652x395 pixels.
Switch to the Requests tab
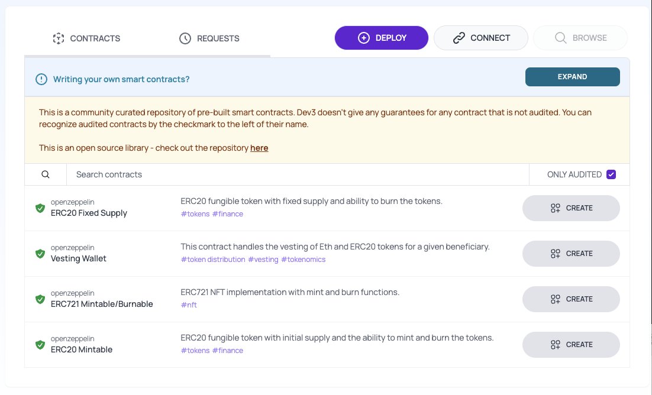(209, 38)
